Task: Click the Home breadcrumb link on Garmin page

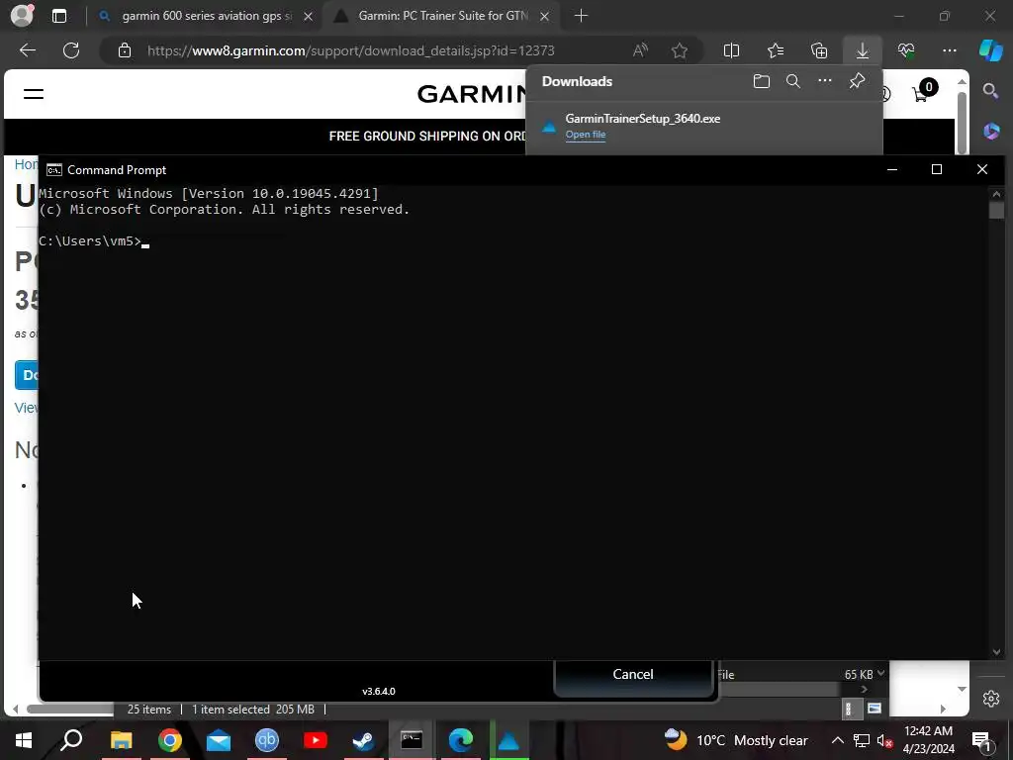Action: click(26, 164)
